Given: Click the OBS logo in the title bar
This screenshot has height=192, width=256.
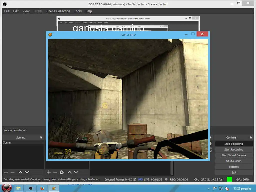Looking at the screenshot, I should 5,4.
